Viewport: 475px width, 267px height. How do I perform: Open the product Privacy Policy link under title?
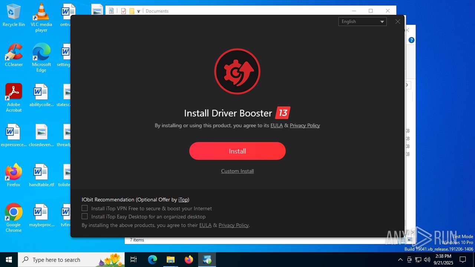click(305, 125)
